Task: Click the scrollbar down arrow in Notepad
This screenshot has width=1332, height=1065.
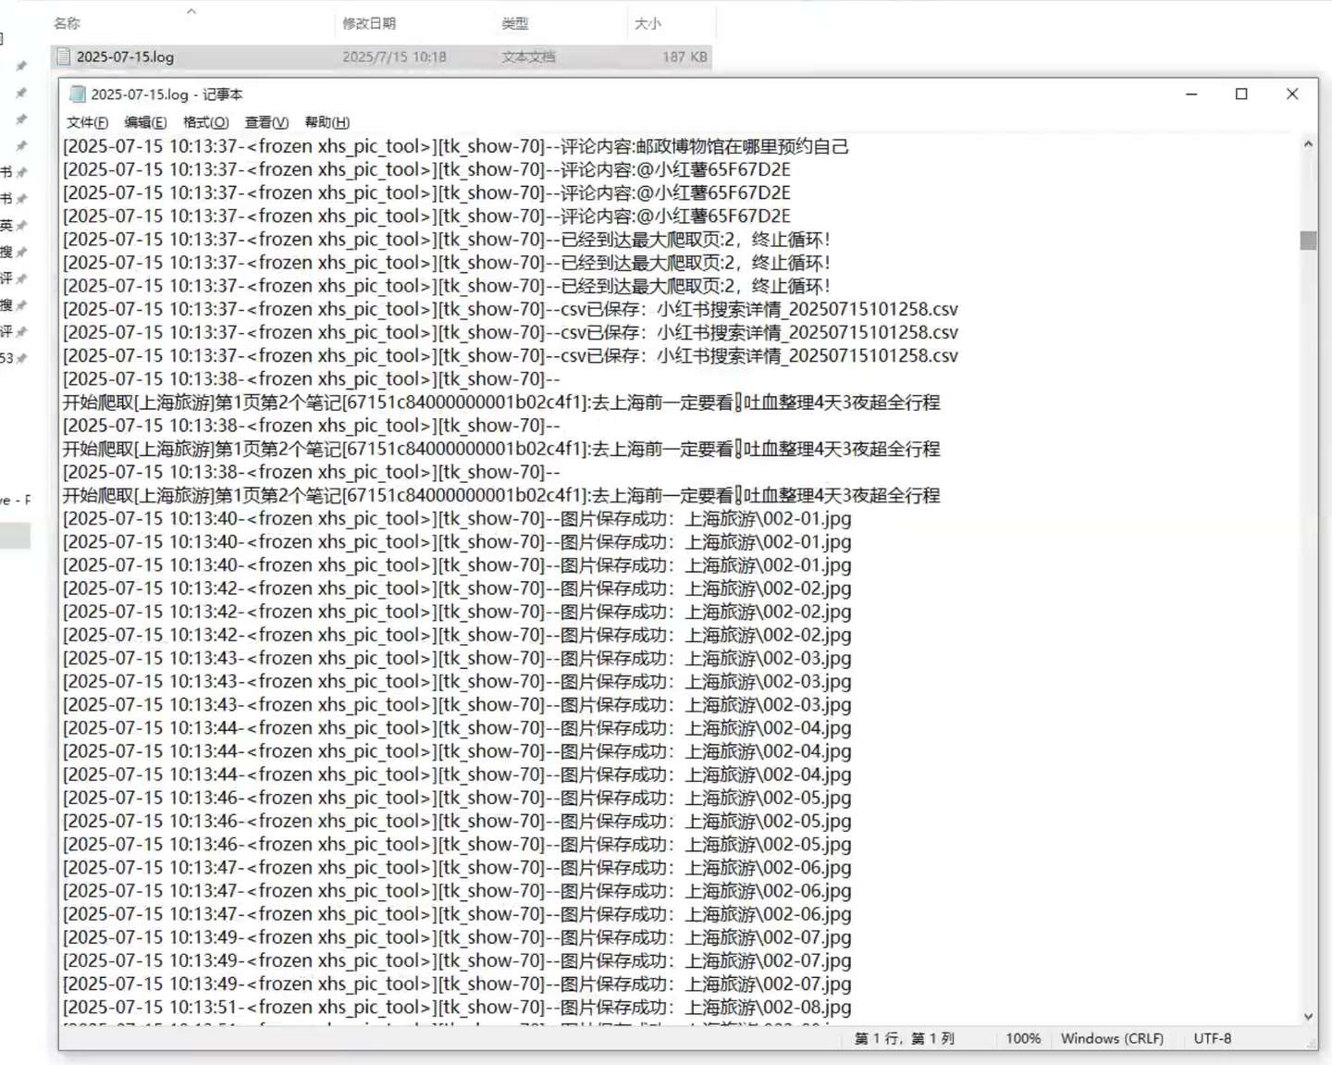Action: point(1307,1016)
